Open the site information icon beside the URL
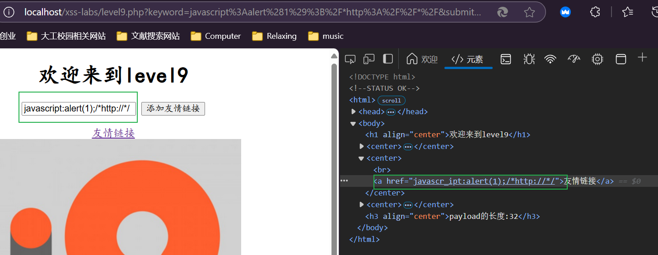The image size is (658, 255). click(x=9, y=12)
